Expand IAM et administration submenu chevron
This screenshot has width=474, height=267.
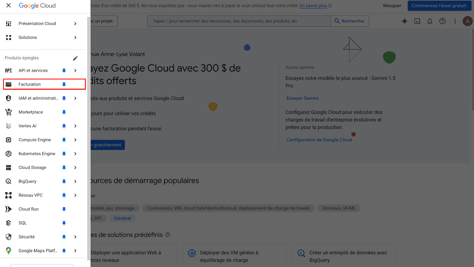point(75,98)
